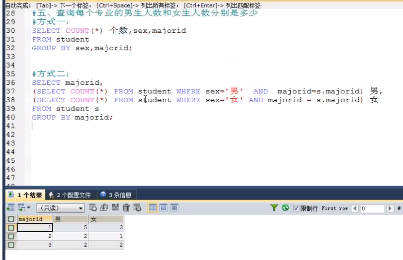The width and height of the screenshot is (403, 260).
Task: Click the red '男' string on line 37
Action: (234, 91)
